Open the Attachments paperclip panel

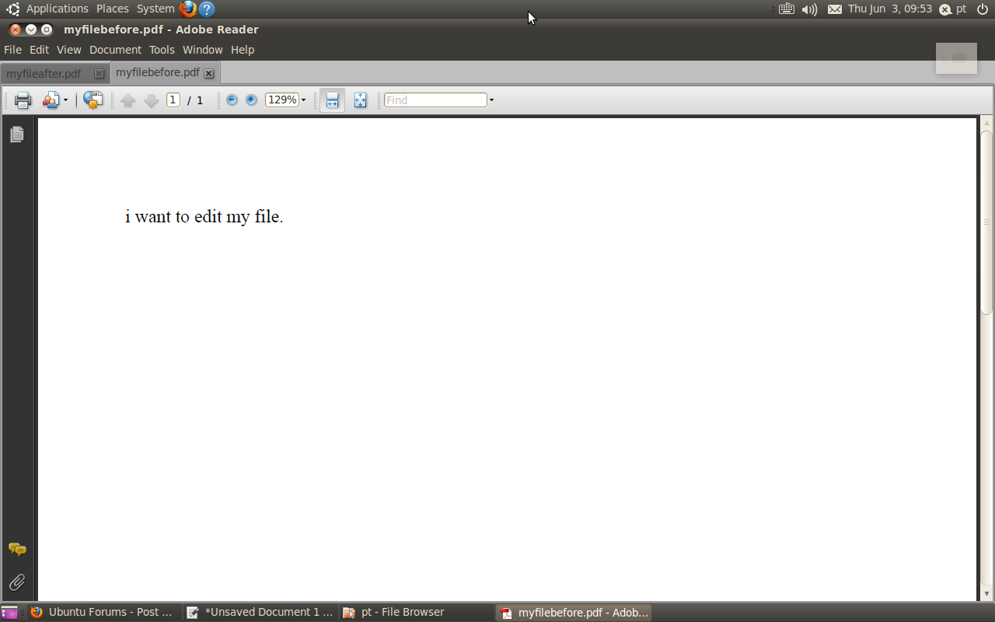click(17, 582)
